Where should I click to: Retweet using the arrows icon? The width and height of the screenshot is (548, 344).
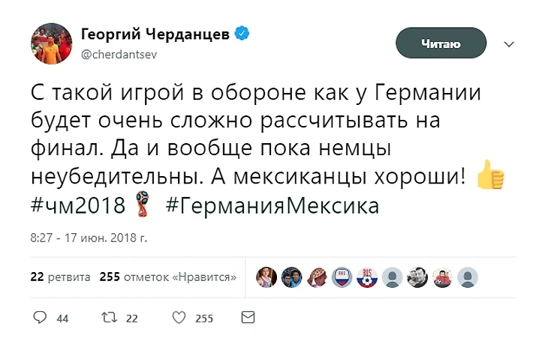coord(110,318)
